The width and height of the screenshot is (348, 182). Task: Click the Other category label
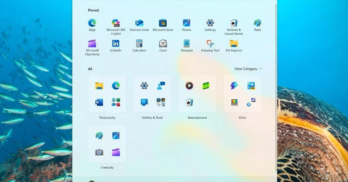pyautogui.click(x=242, y=117)
